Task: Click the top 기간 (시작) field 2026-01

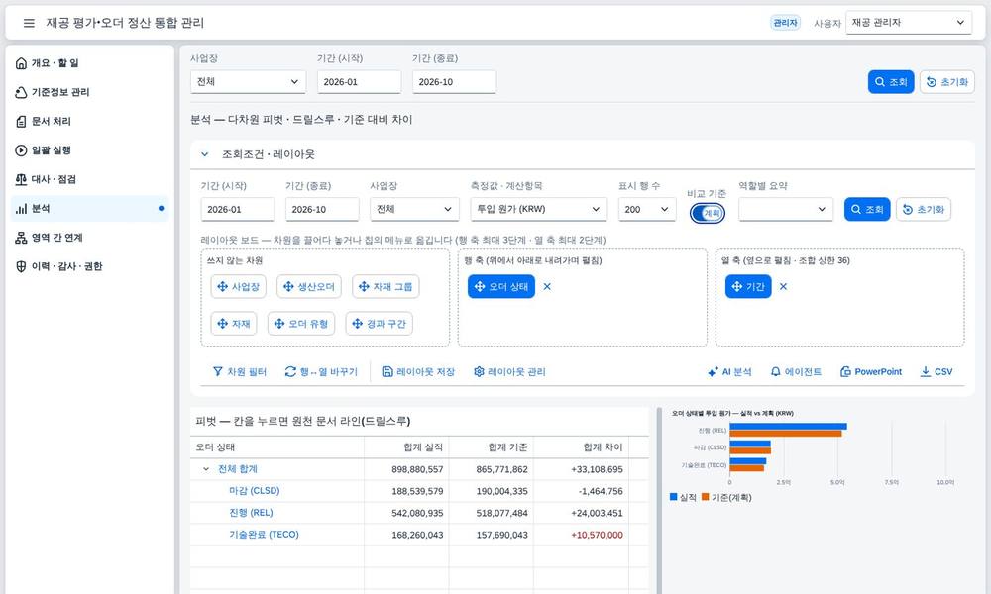Action: point(359,82)
